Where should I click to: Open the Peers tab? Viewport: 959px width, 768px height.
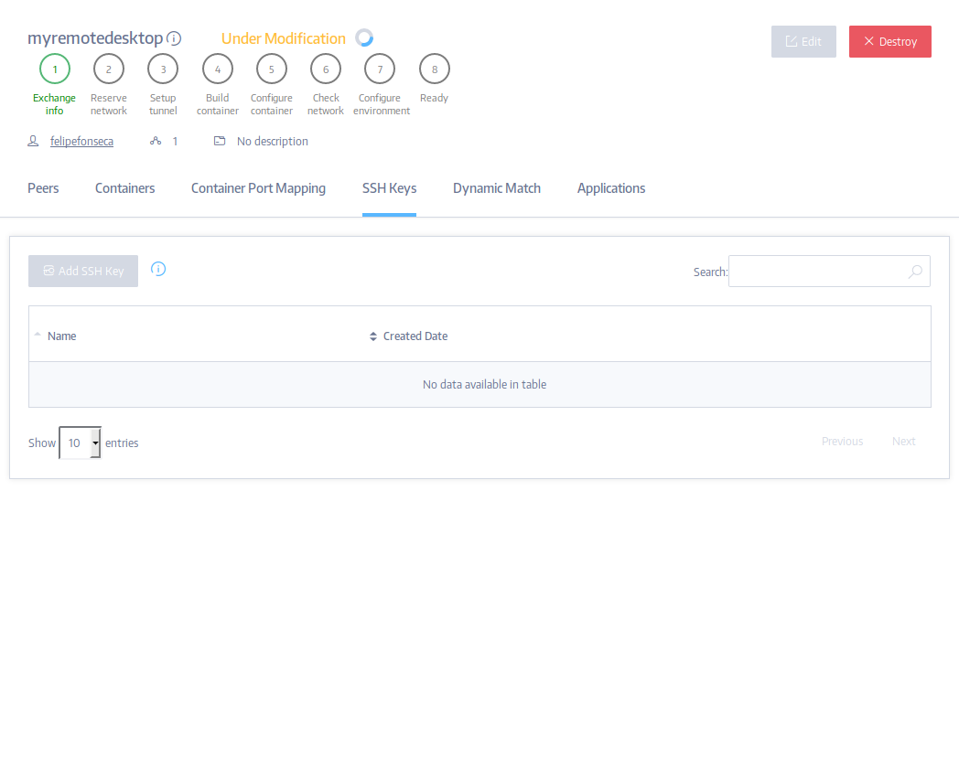(43, 188)
